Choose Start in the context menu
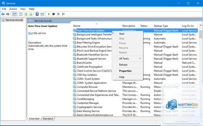The width and height of the screenshot is (203, 126). tap(128, 34)
